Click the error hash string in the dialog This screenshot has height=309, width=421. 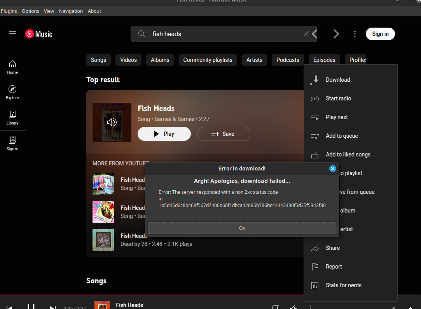point(242,205)
